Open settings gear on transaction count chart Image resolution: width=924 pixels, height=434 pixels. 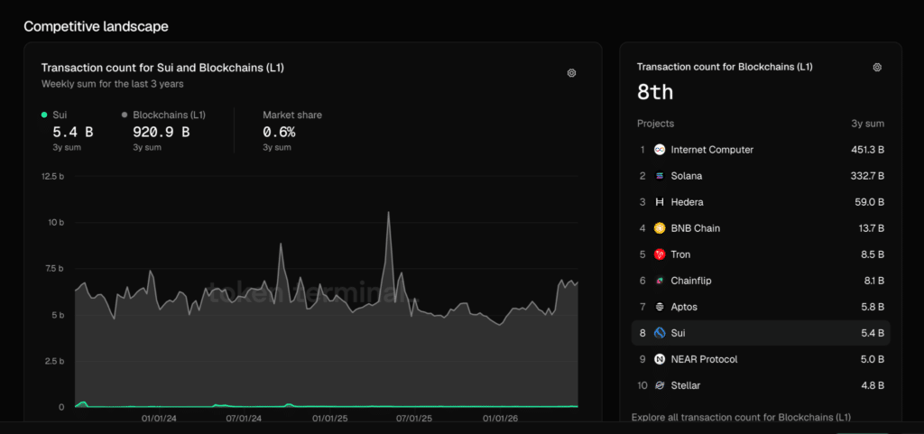coord(571,73)
